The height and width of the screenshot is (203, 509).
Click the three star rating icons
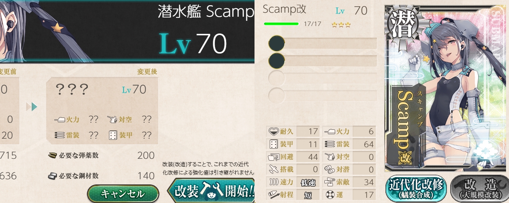pyautogui.click(x=341, y=25)
